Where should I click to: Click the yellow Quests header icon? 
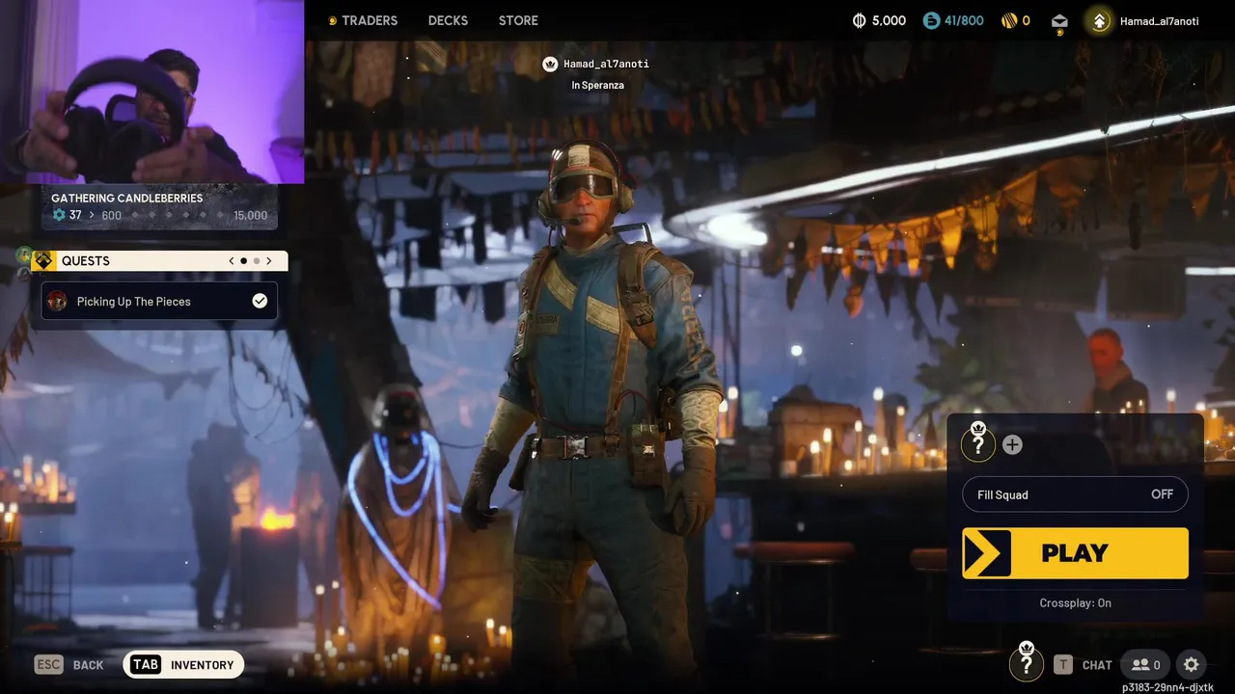pyautogui.click(x=41, y=260)
